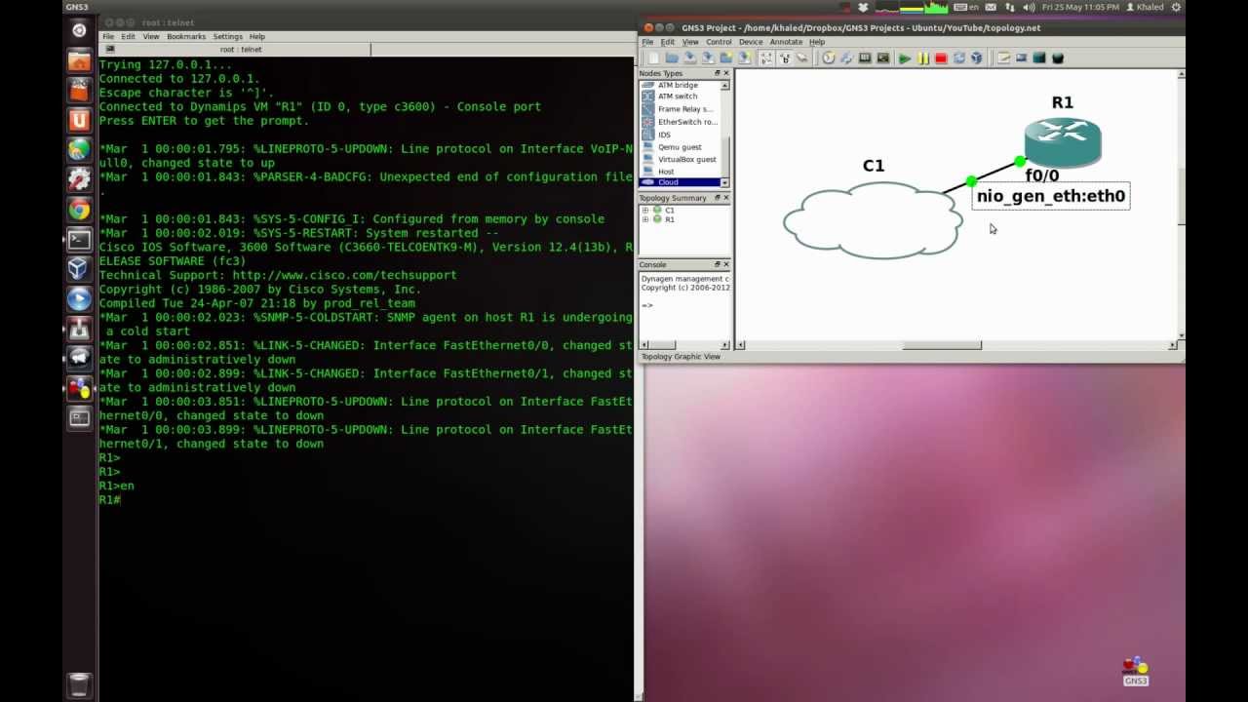This screenshot has width=1248, height=702.
Task: Open the terminal window's File menu
Action: [108, 36]
